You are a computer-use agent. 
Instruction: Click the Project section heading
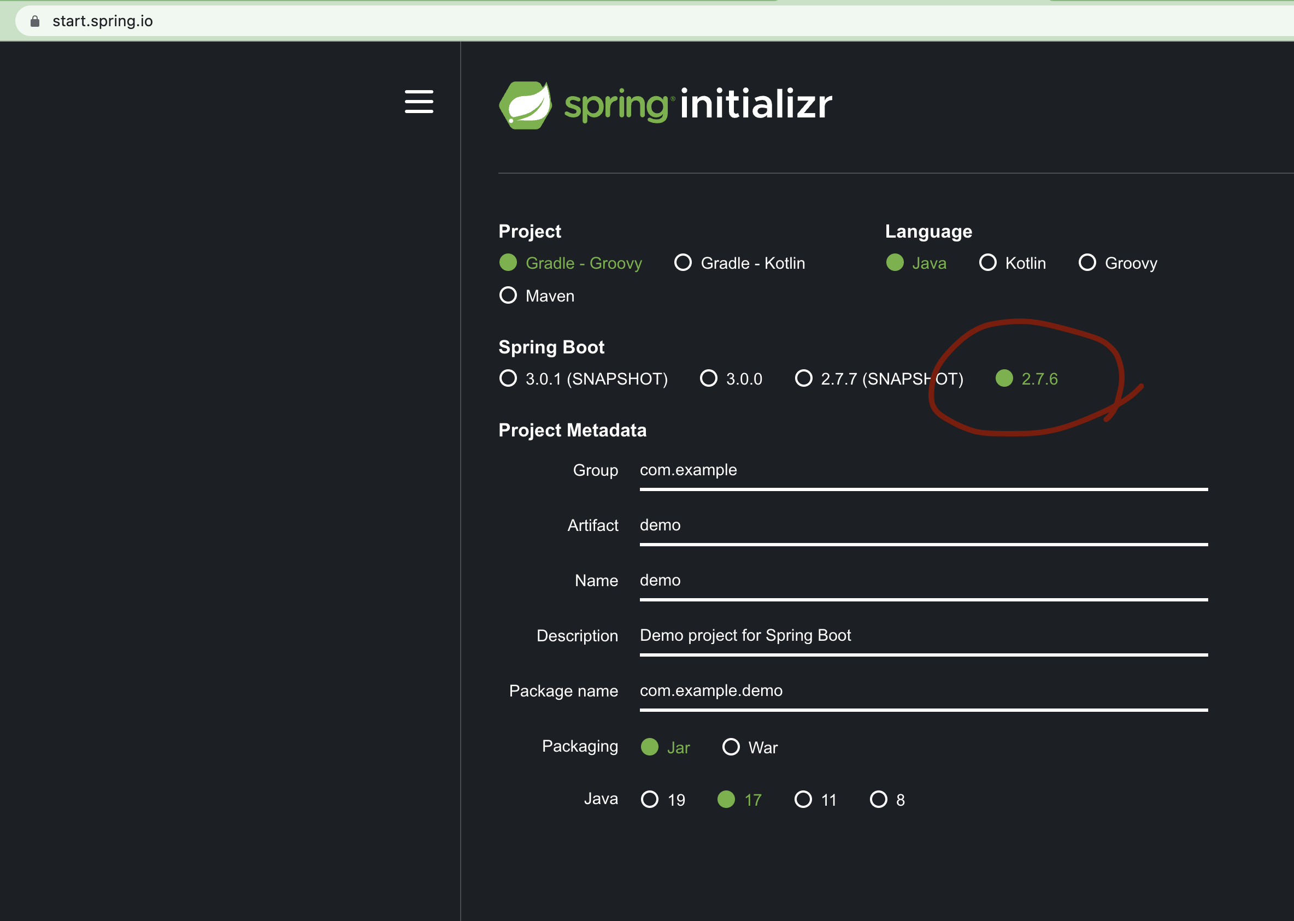(530, 231)
